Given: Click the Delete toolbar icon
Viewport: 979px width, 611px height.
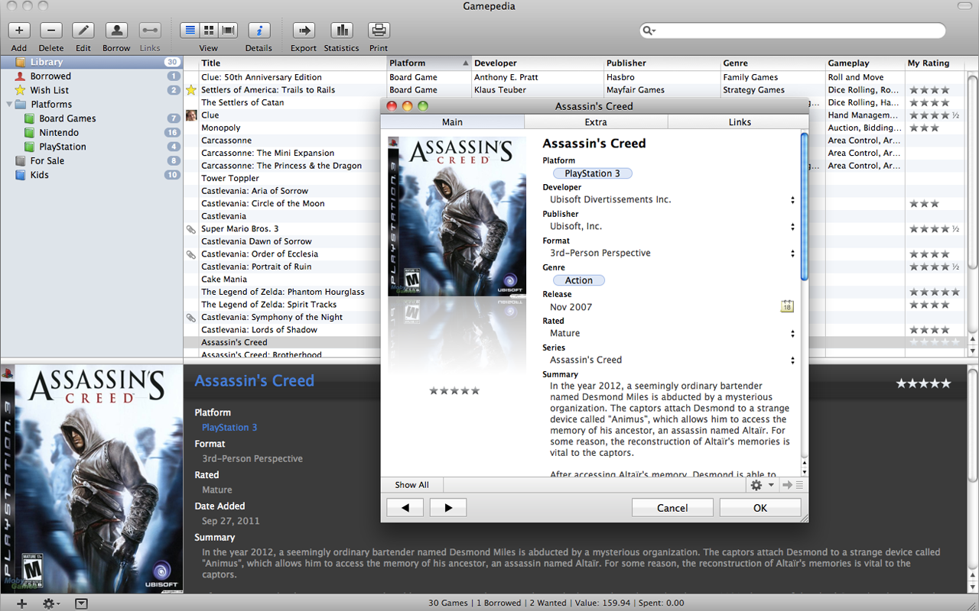Looking at the screenshot, I should tap(51, 31).
